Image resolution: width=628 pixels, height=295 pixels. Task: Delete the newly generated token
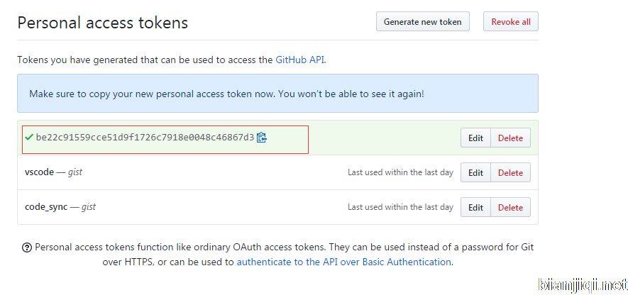(x=510, y=138)
